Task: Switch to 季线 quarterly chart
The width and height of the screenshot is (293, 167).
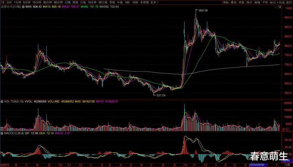Action: click(x=112, y=2)
